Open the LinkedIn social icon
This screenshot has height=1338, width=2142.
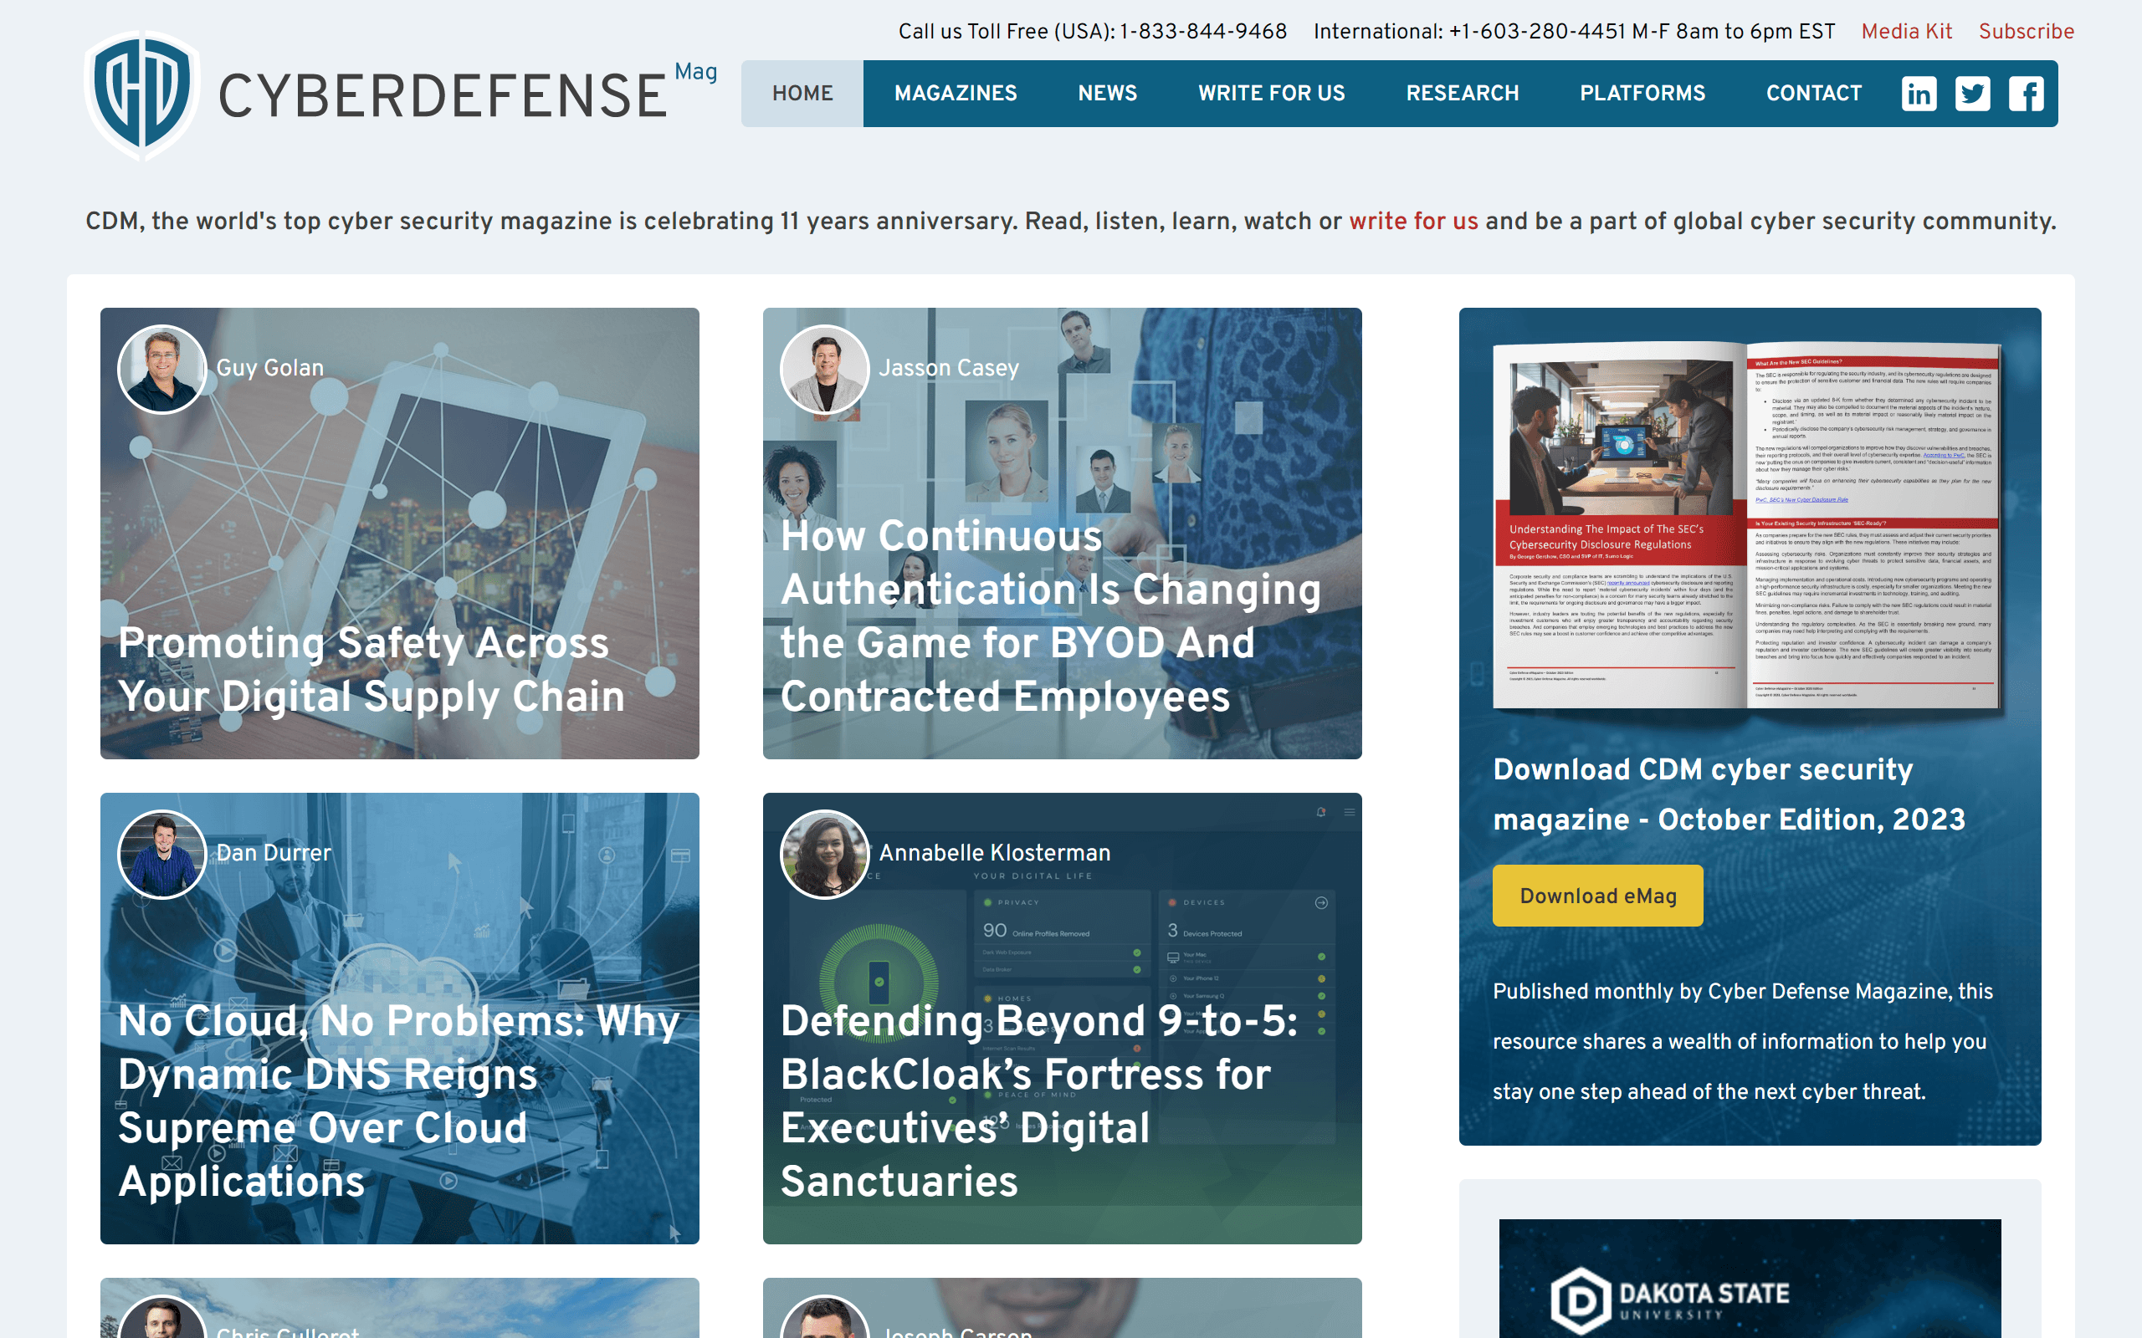[1918, 94]
